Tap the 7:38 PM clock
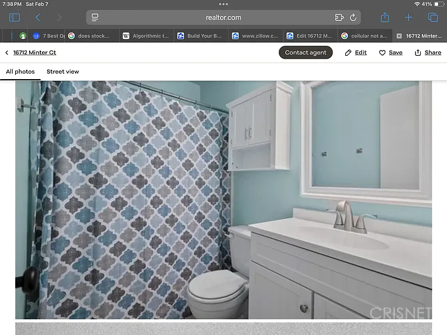The image size is (447, 335). click(12, 4)
